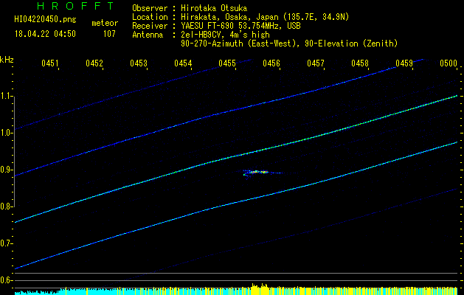This screenshot has width=464, height=295.
Task: Click the meteor label
Action: coord(105,23)
